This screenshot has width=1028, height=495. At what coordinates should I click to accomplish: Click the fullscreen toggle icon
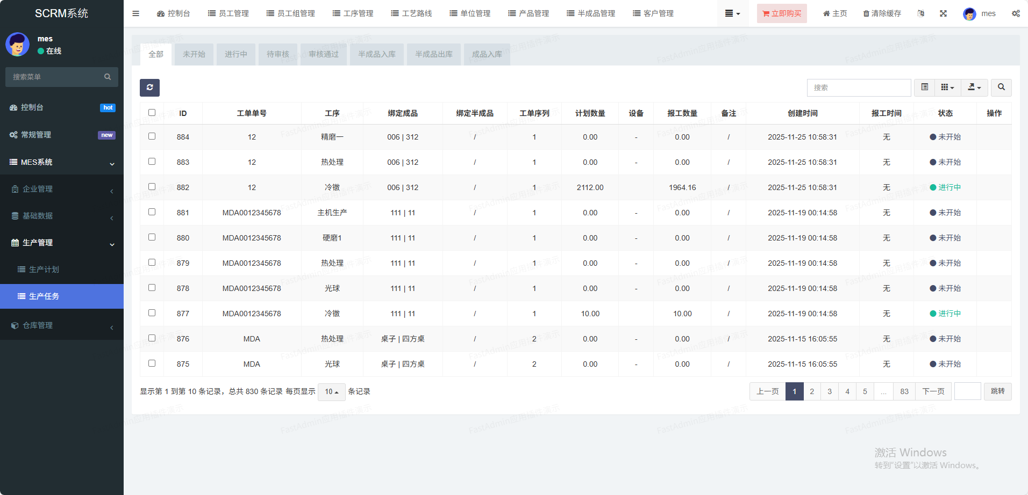[x=943, y=13]
